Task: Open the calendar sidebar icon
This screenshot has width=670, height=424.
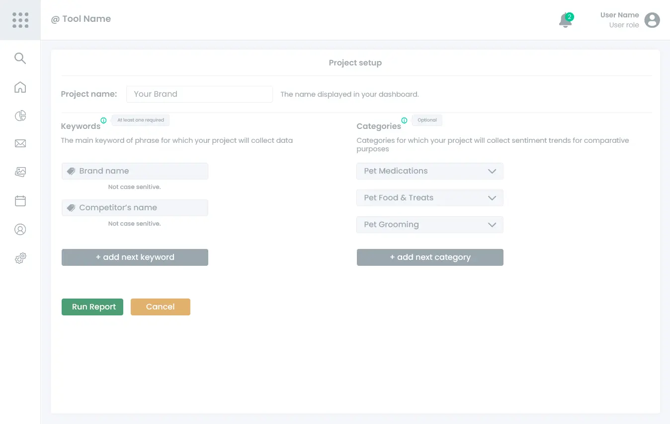Action: click(x=20, y=201)
